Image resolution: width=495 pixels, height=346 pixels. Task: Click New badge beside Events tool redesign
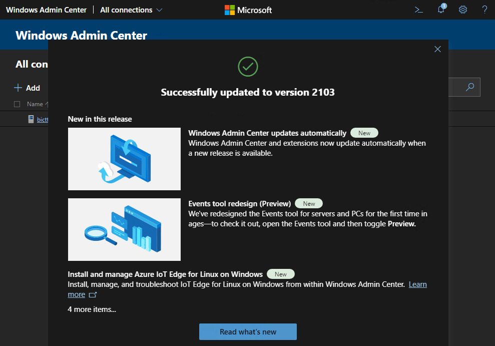pos(309,204)
